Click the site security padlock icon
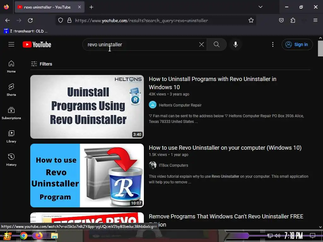 coord(69,20)
